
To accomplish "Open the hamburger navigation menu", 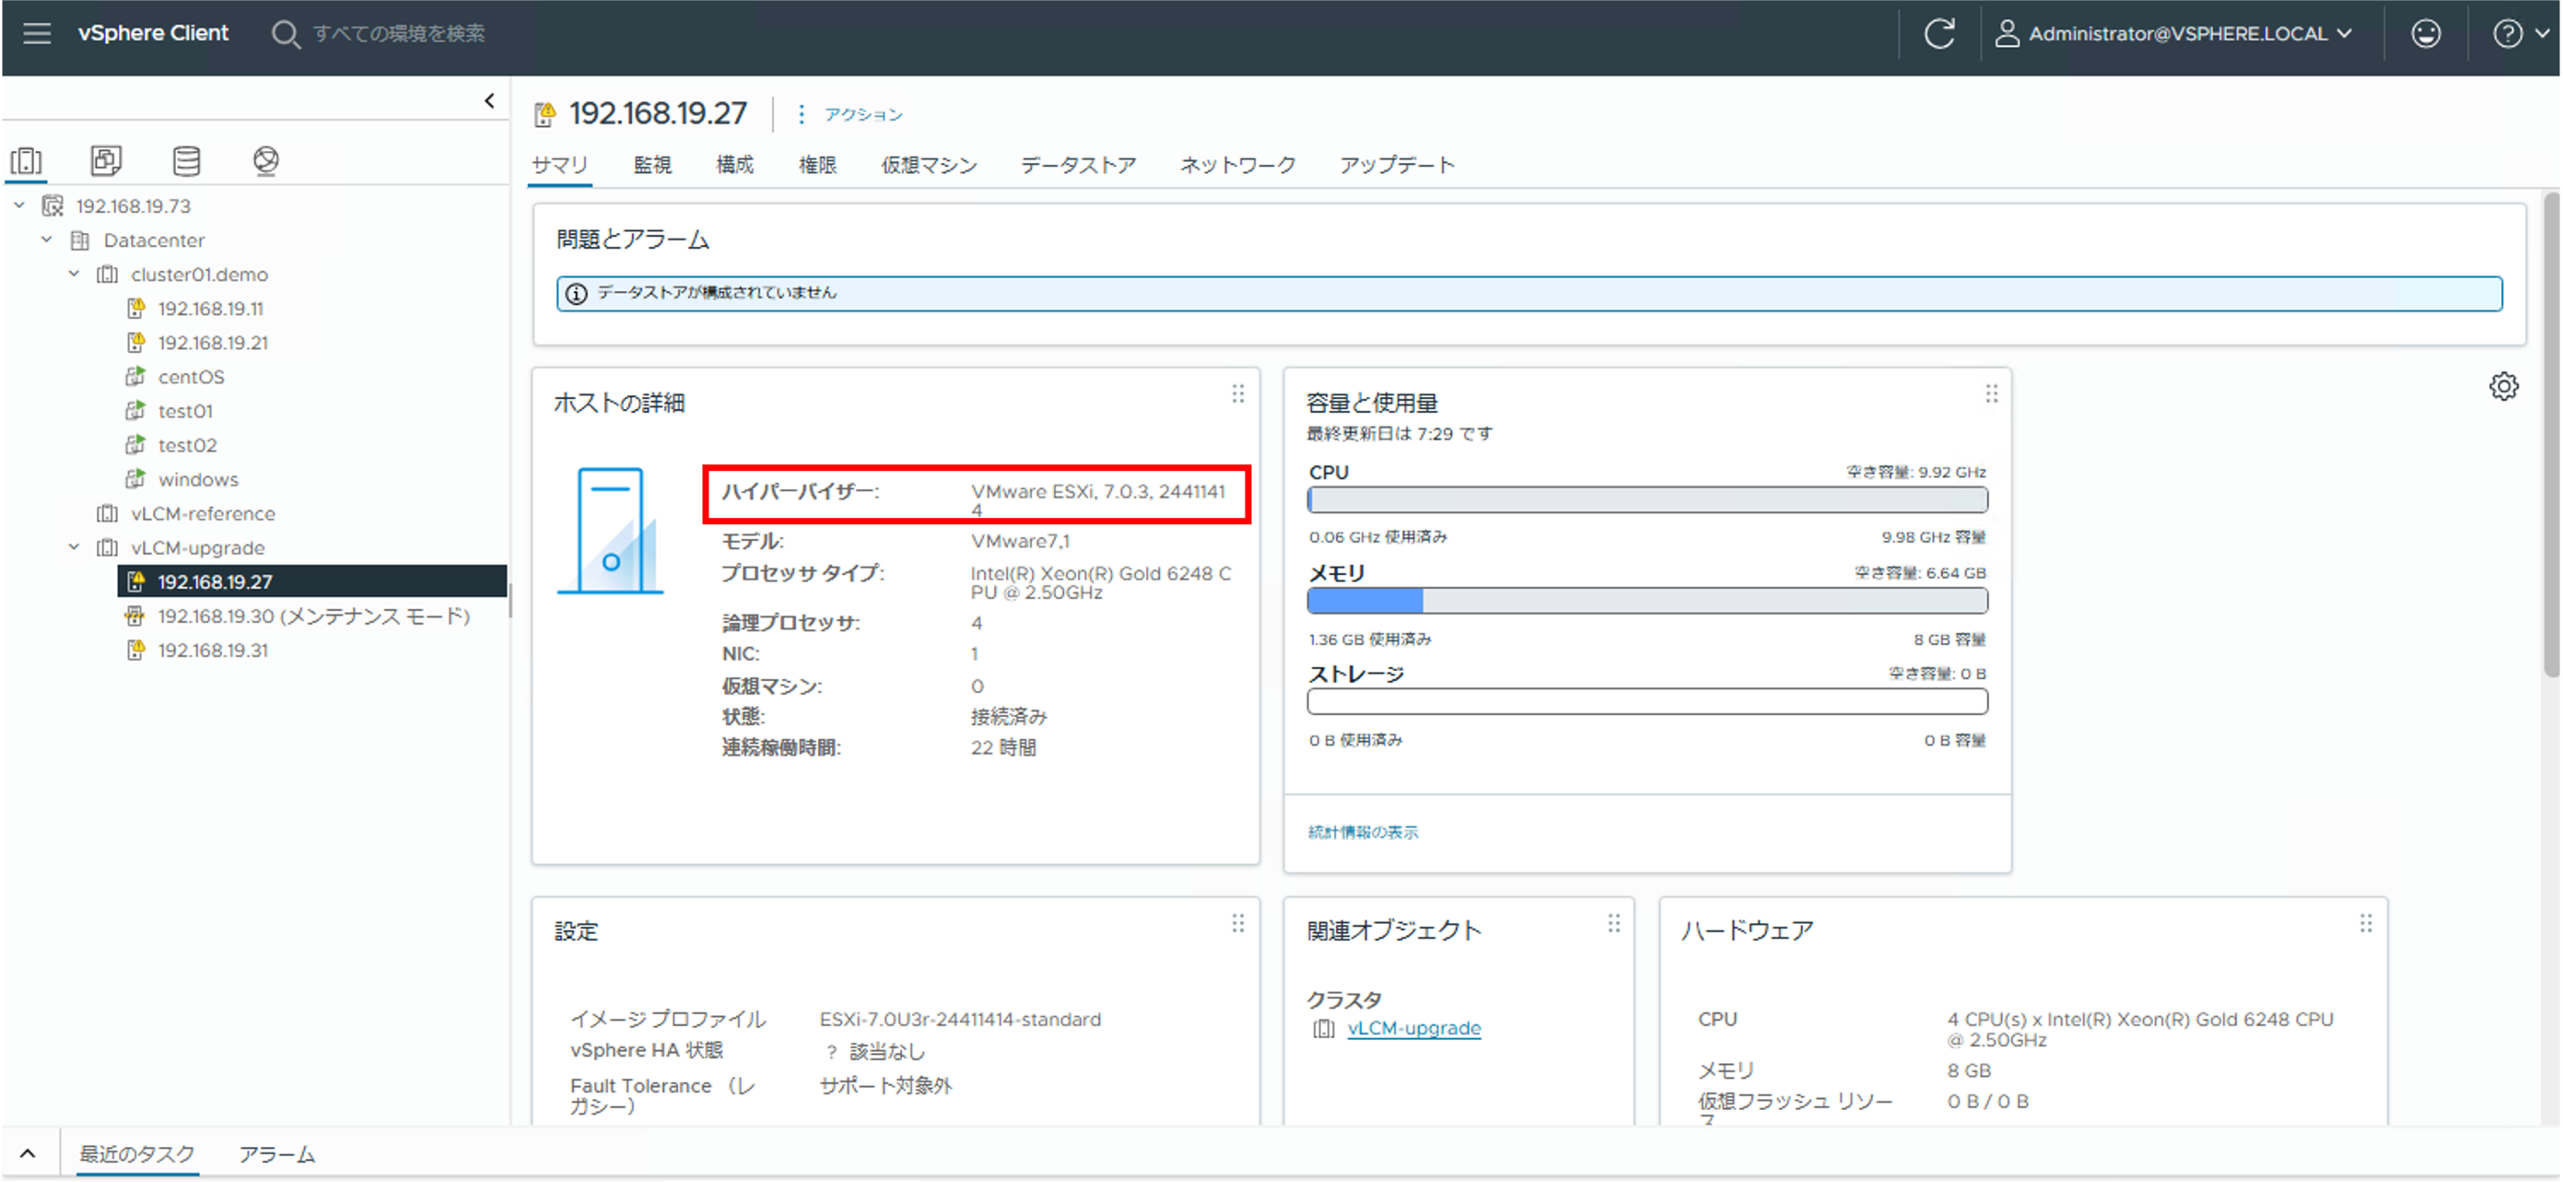I will [37, 34].
